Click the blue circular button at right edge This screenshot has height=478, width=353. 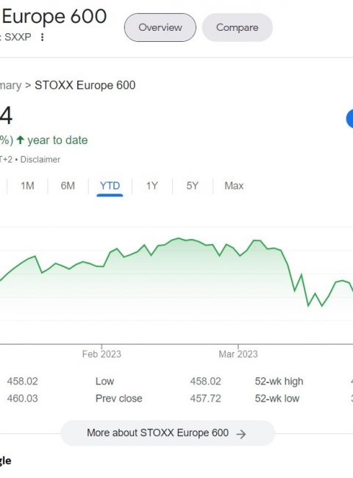(350, 118)
